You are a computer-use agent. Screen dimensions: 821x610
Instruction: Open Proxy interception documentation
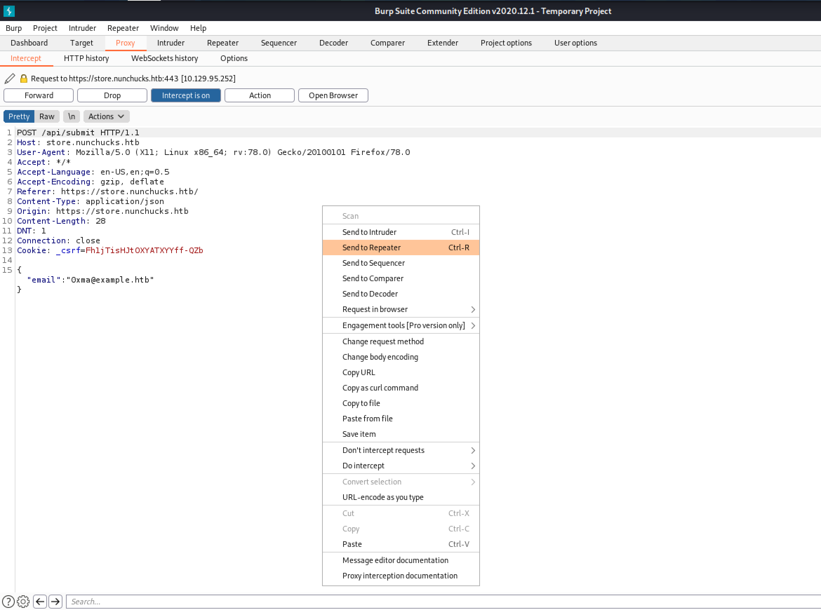pyautogui.click(x=401, y=576)
